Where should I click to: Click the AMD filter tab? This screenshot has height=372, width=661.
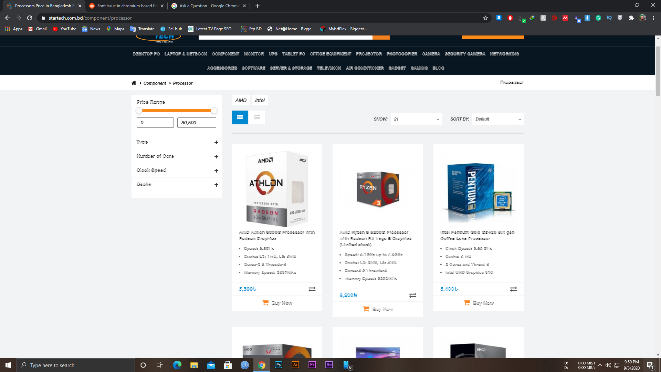[241, 100]
